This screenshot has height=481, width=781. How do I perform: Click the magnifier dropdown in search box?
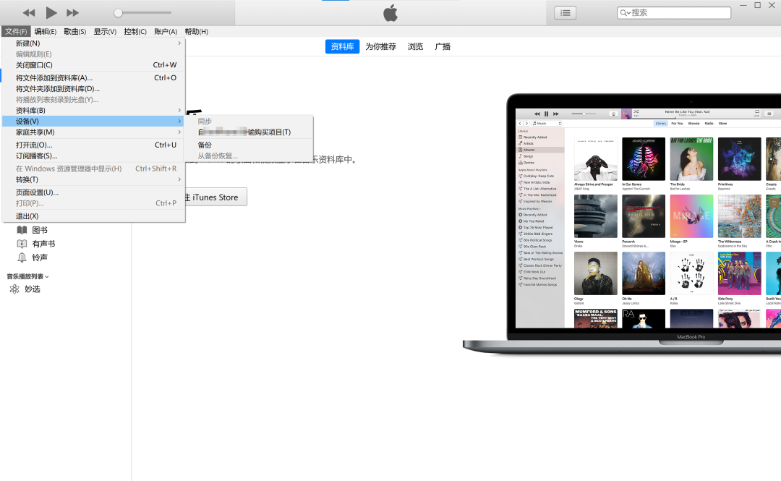[625, 13]
